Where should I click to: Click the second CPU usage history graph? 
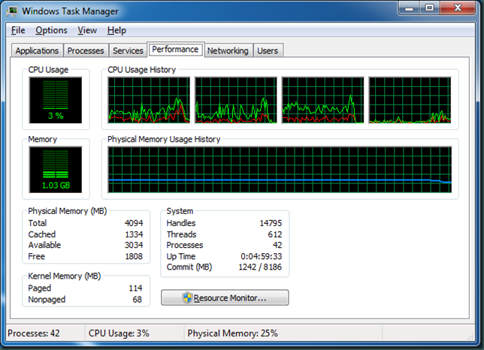pos(236,100)
